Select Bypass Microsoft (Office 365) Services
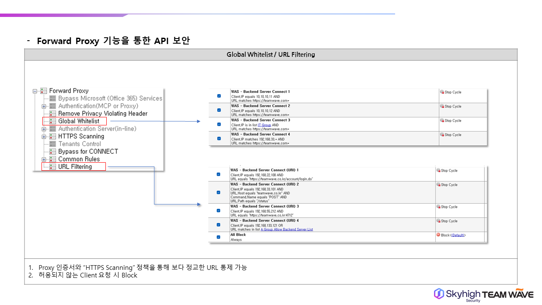Screen dimensions: 542x305 click(x=110, y=98)
